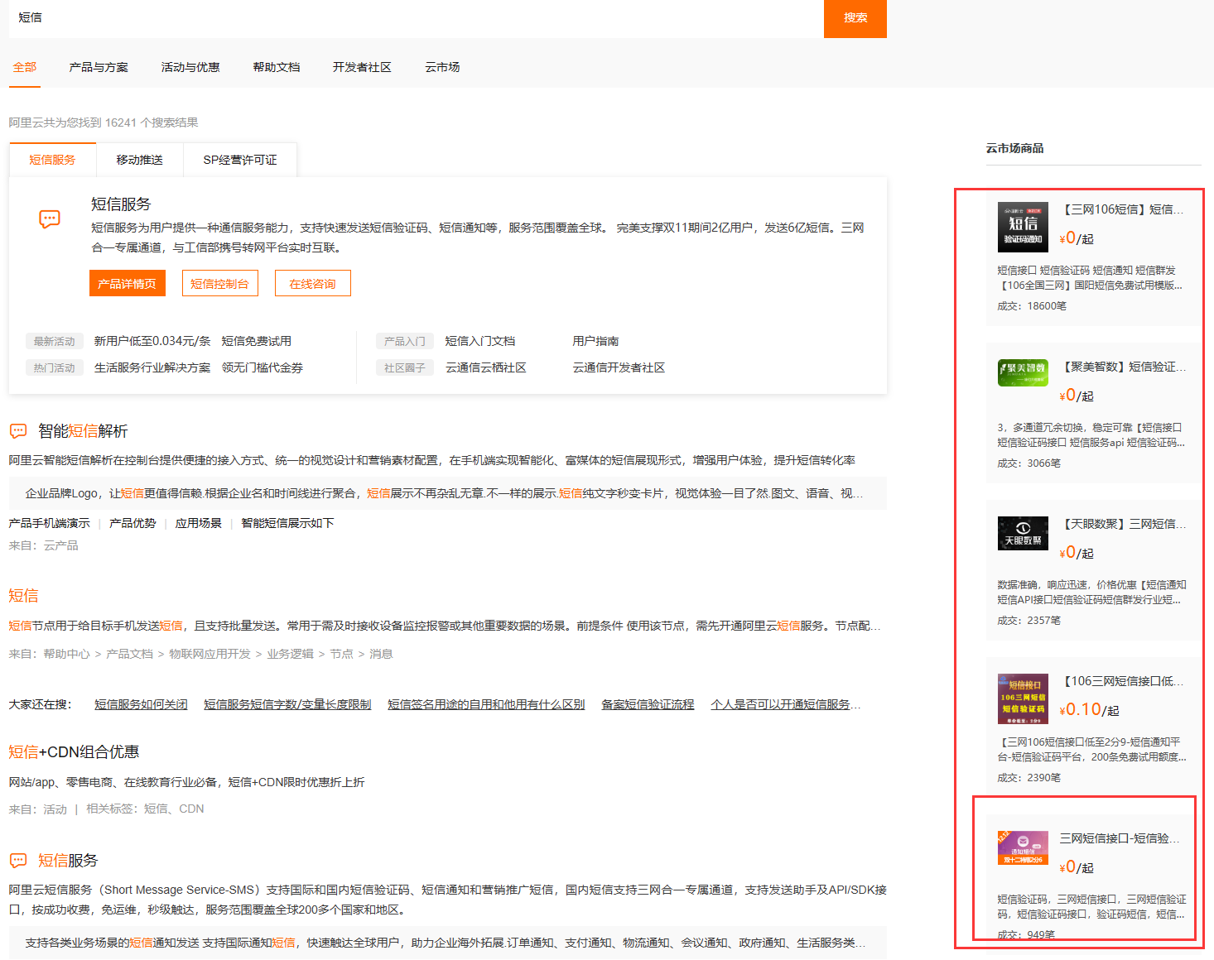The height and width of the screenshot is (960, 1214).
Task: Click the 社区圈子 tag label
Action: [x=404, y=367]
